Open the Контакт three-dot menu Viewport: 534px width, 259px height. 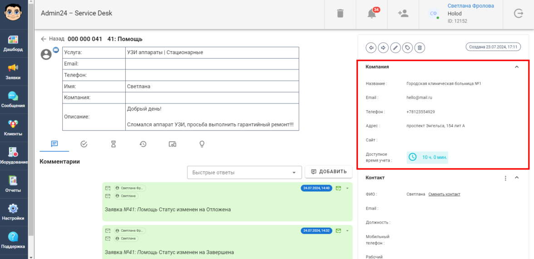coord(505,178)
